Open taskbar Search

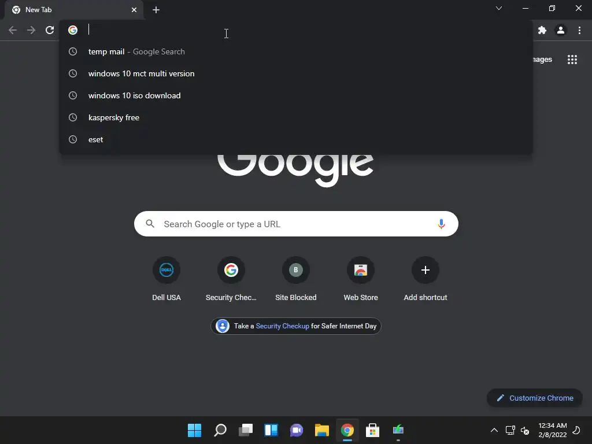coord(220,430)
